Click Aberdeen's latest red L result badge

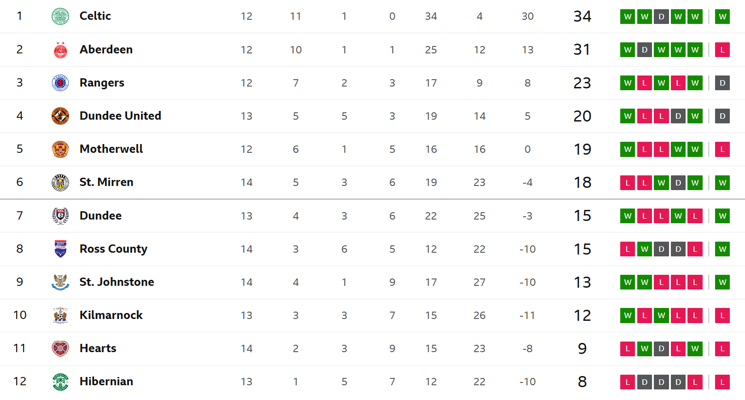click(722, 50)
